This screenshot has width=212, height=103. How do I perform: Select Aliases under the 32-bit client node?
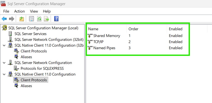[26, 57]
